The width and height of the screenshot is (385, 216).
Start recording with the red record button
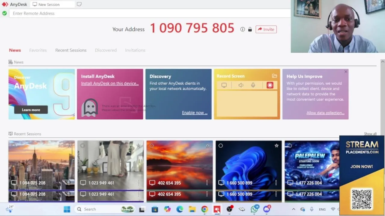tap(270, 85)
